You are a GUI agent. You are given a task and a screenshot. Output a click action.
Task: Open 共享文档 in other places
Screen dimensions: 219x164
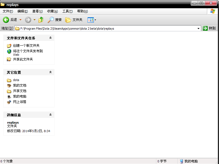(20, 91)
